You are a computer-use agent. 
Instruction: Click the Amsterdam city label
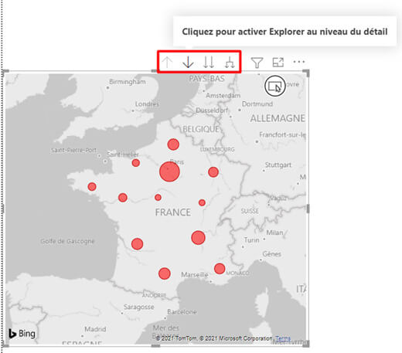[x=223, y=96]
